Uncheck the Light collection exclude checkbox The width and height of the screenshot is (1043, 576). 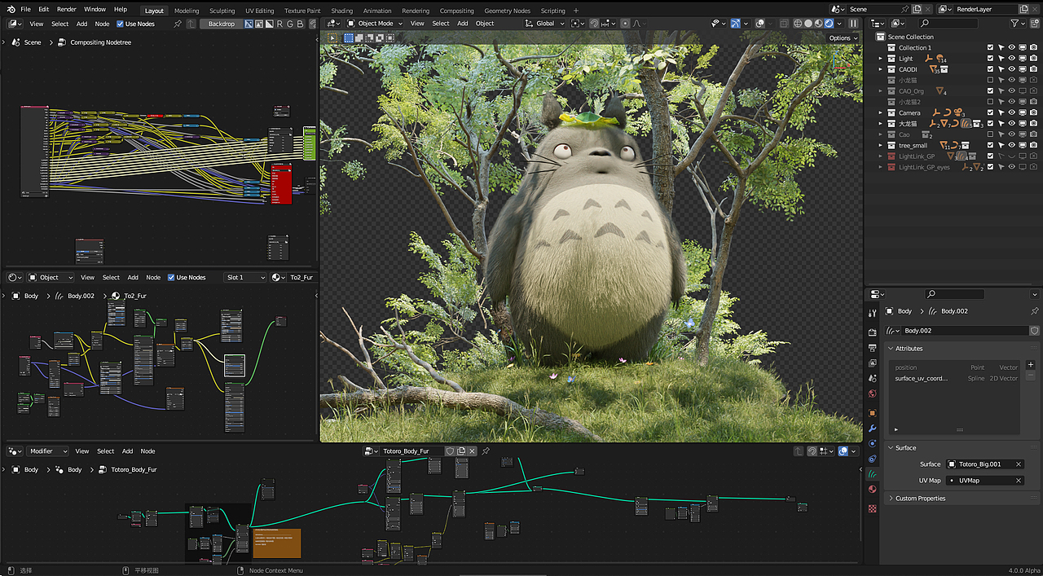tap(991, 59)
